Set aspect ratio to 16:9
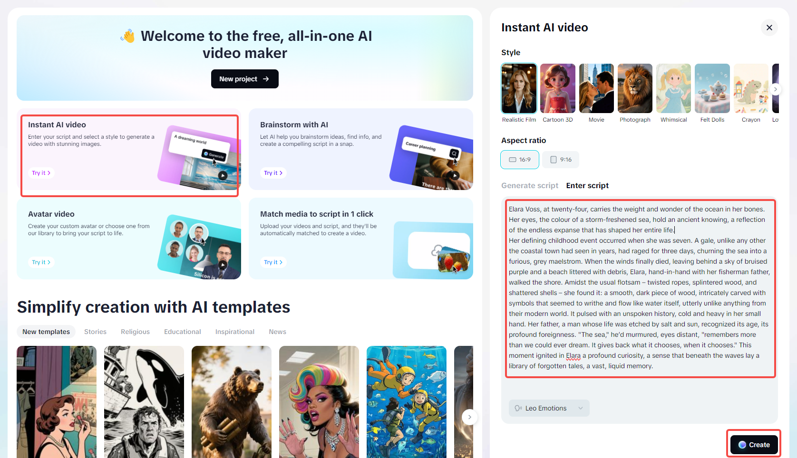797x458 pixels. (x=520, y=160)
